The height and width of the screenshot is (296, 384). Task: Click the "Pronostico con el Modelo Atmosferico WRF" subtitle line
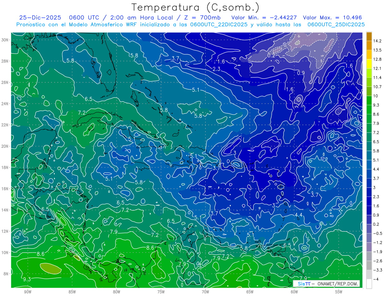(190, 24)
